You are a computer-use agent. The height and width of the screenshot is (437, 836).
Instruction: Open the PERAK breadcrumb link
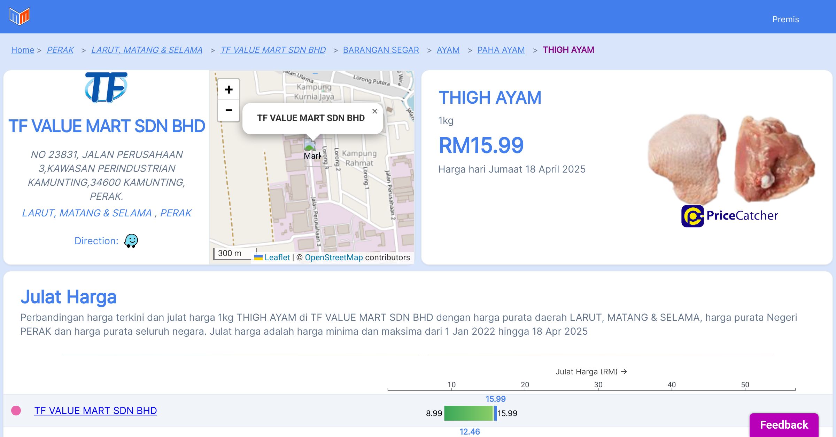tap(60, 50)
